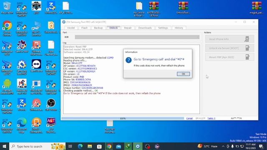Open InfinityBox CM2QLM desktop shortcut
Viewport: 267px width, 150px height.
tap(51, 87)
